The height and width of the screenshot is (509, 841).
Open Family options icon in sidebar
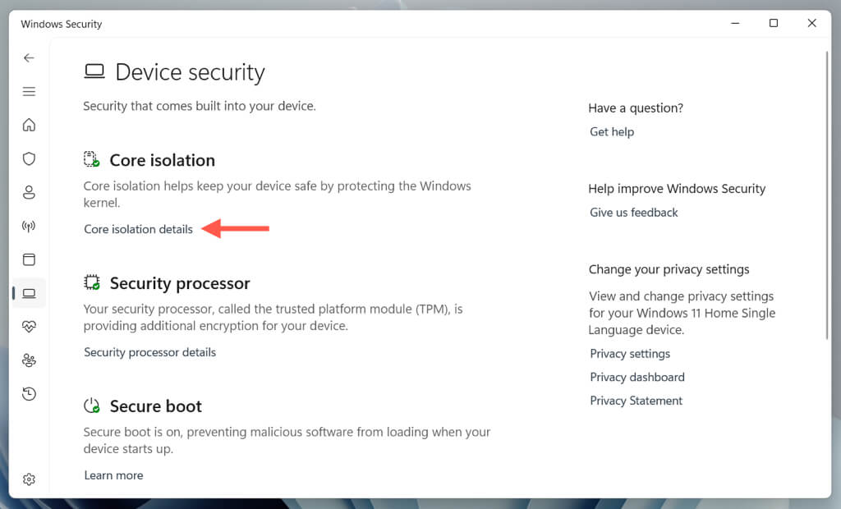29,360
